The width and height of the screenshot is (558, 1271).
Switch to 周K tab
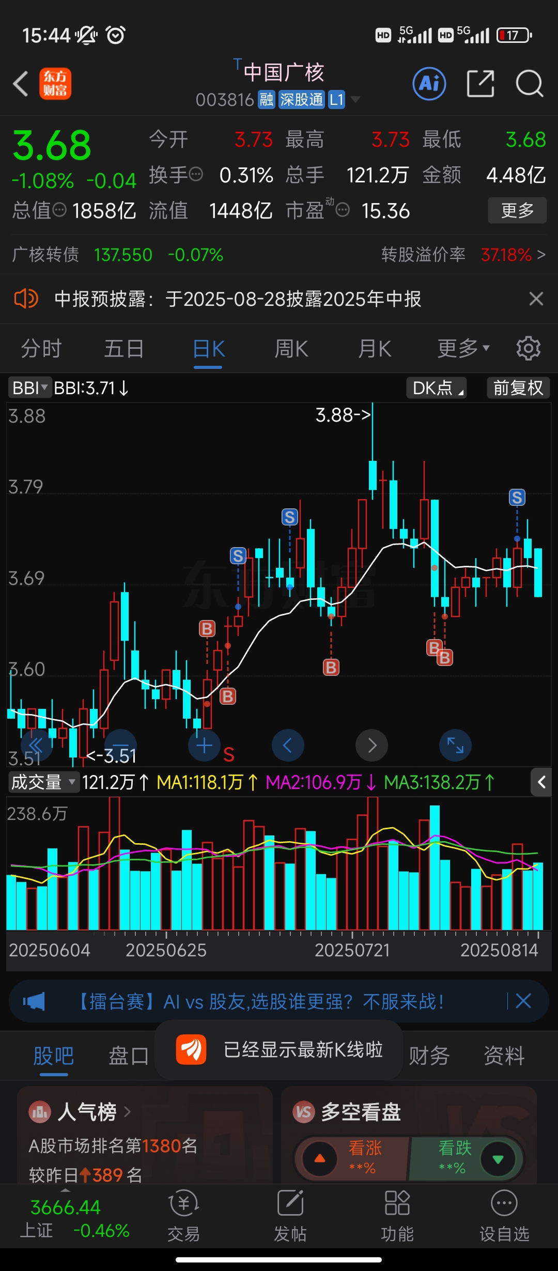coord(291,348)
